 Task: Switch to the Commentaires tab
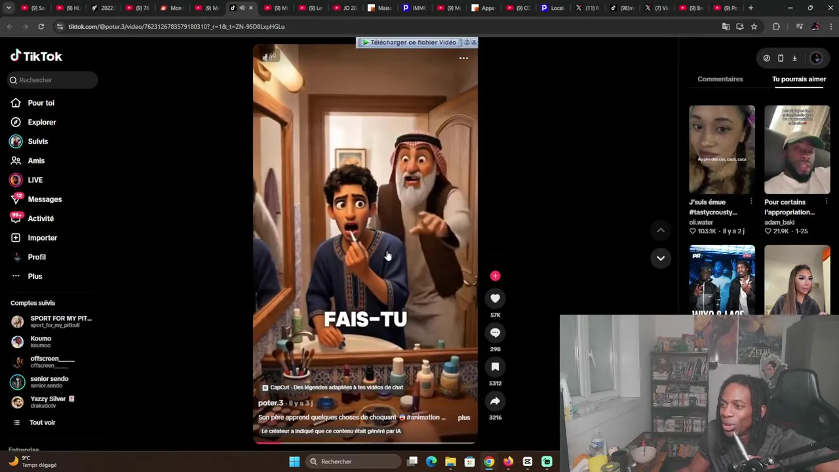coord(720,79)
